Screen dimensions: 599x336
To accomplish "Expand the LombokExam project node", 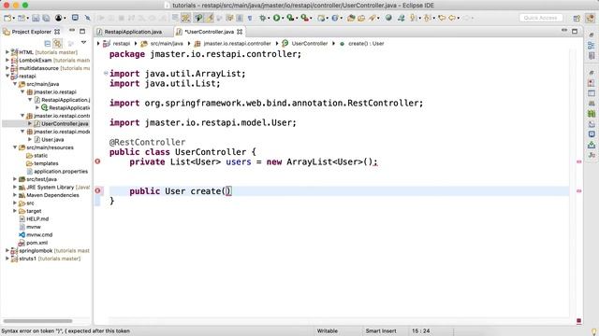I will tap(7, 60).
